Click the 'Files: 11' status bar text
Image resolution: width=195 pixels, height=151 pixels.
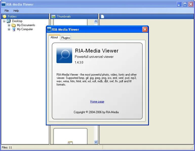[7, 147]
